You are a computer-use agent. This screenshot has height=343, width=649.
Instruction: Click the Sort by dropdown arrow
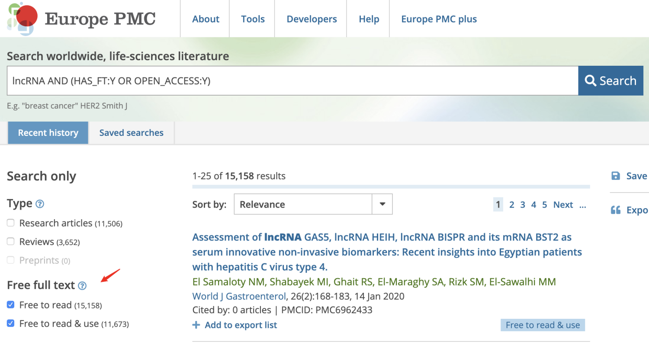(382, 204)
